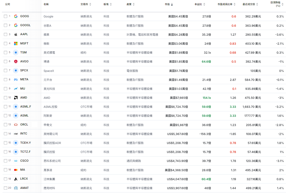Select the checkbox beside META
The height and width of the screenshot is (193, 286).
[5, 80]
